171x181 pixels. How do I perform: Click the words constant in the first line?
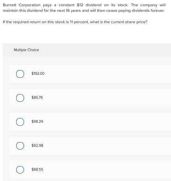67,5
